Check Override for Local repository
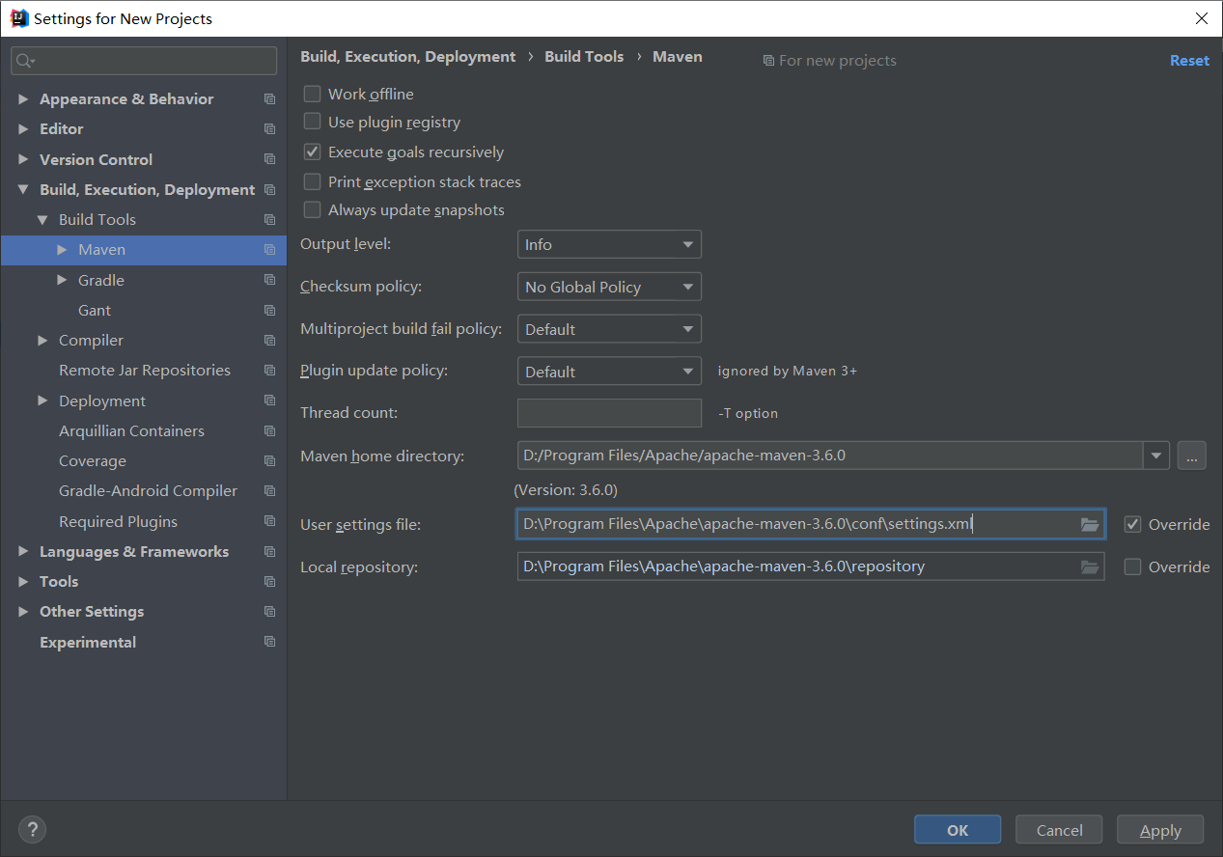The image size is (1223, 857). click(x=1132, y=567)
